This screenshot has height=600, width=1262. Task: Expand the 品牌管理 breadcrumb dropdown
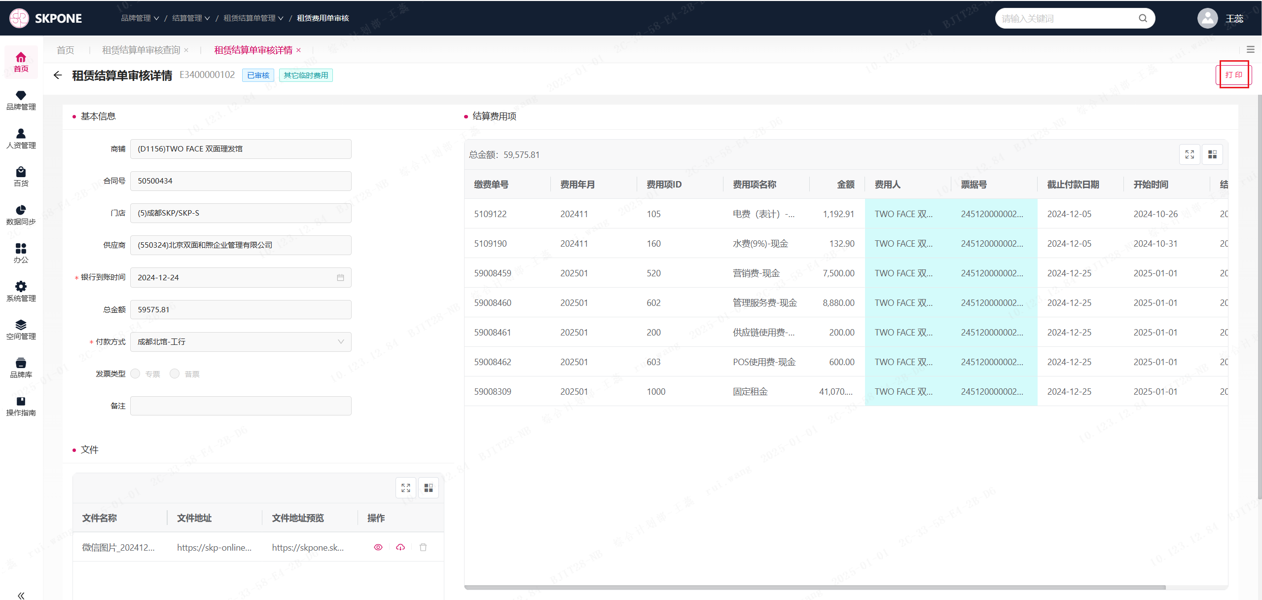140,18
